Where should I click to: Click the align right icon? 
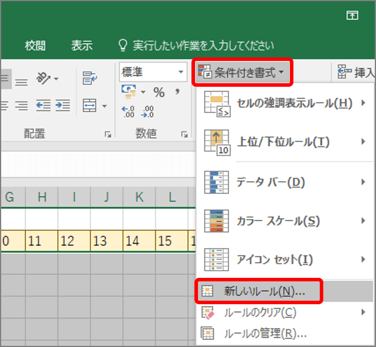click(x=22, y=106)
